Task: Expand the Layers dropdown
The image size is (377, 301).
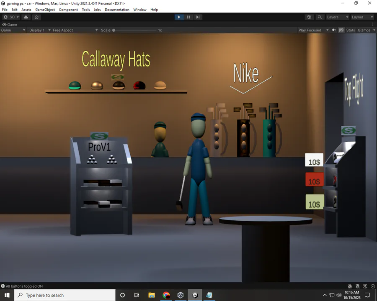Action: point(337,17)
